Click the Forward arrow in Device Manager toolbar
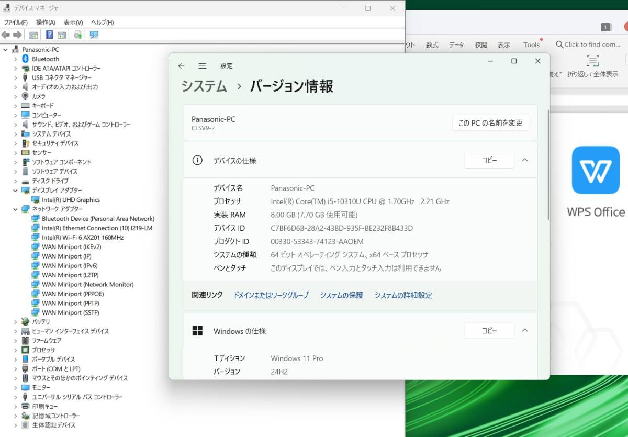The height and width of the screenshot is (437, 628). [x=17, y=35]
